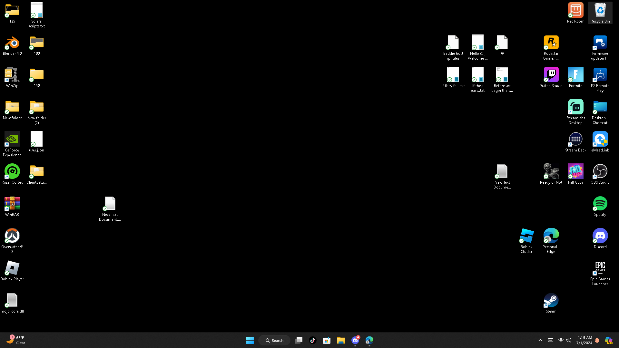This screenshot has height=348, width=619.
Task: Open the volume control in tray
Action: (569, 340)
